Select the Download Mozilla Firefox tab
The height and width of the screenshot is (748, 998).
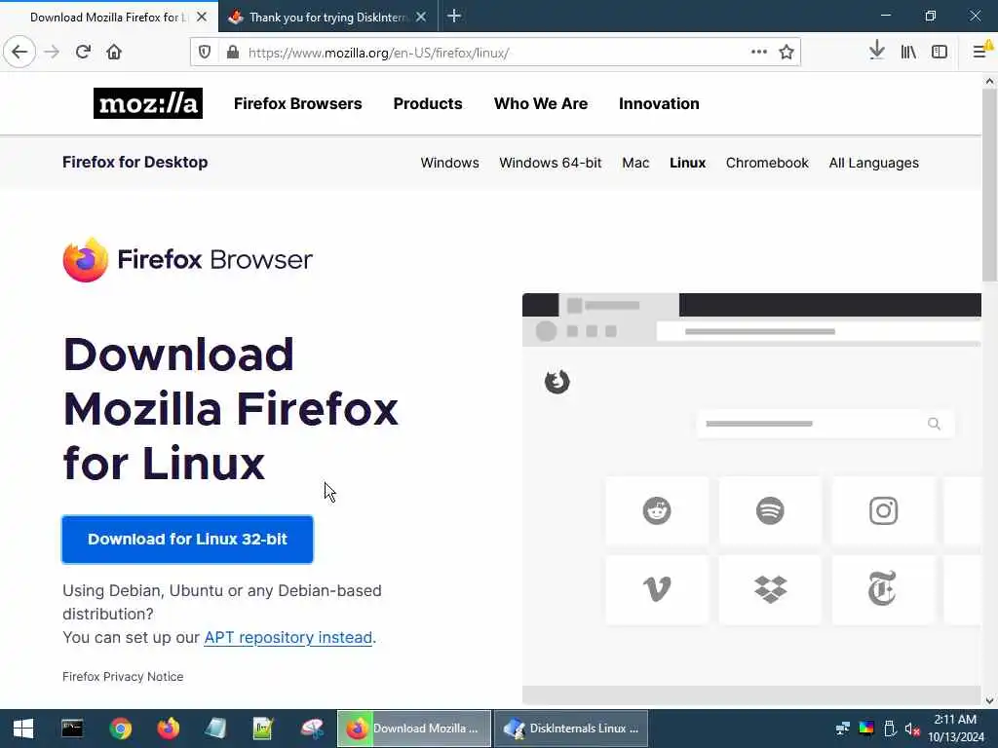coord(109,18)
